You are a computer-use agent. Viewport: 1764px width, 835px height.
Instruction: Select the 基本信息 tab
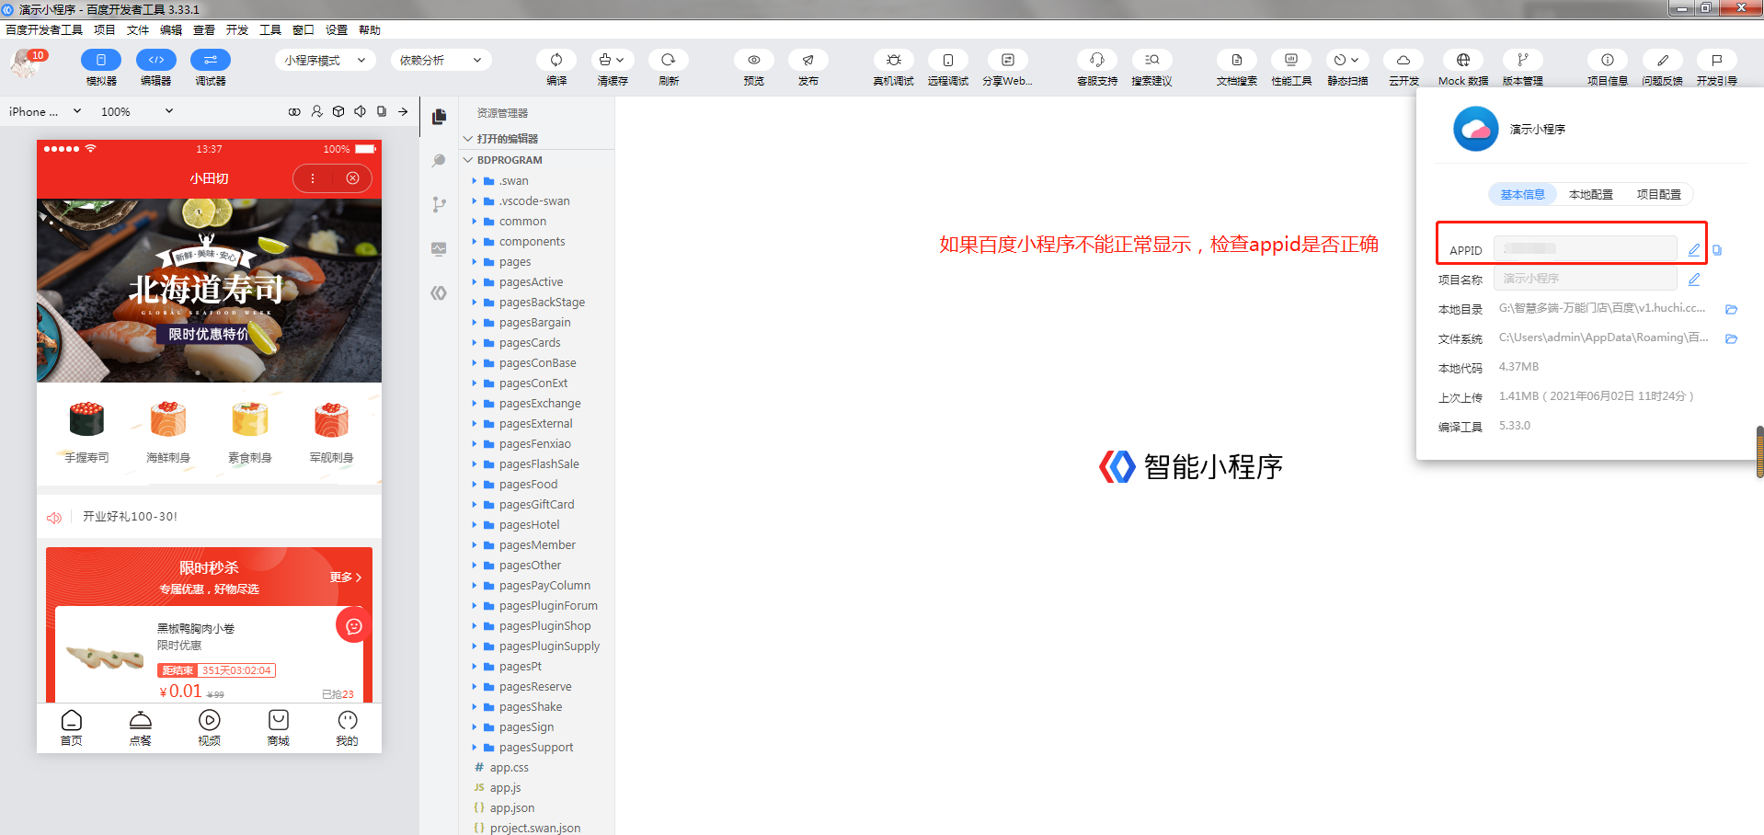1523,195
